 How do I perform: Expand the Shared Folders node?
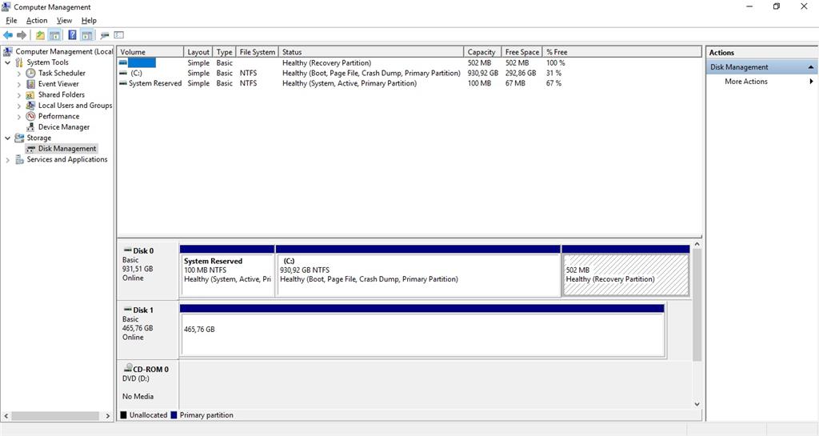19,95
